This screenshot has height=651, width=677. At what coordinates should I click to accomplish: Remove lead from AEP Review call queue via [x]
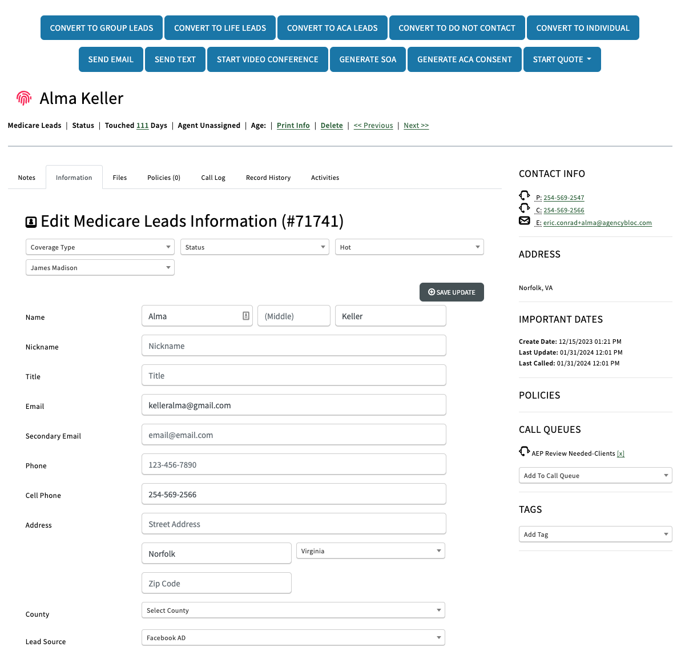tap(620, 453)
